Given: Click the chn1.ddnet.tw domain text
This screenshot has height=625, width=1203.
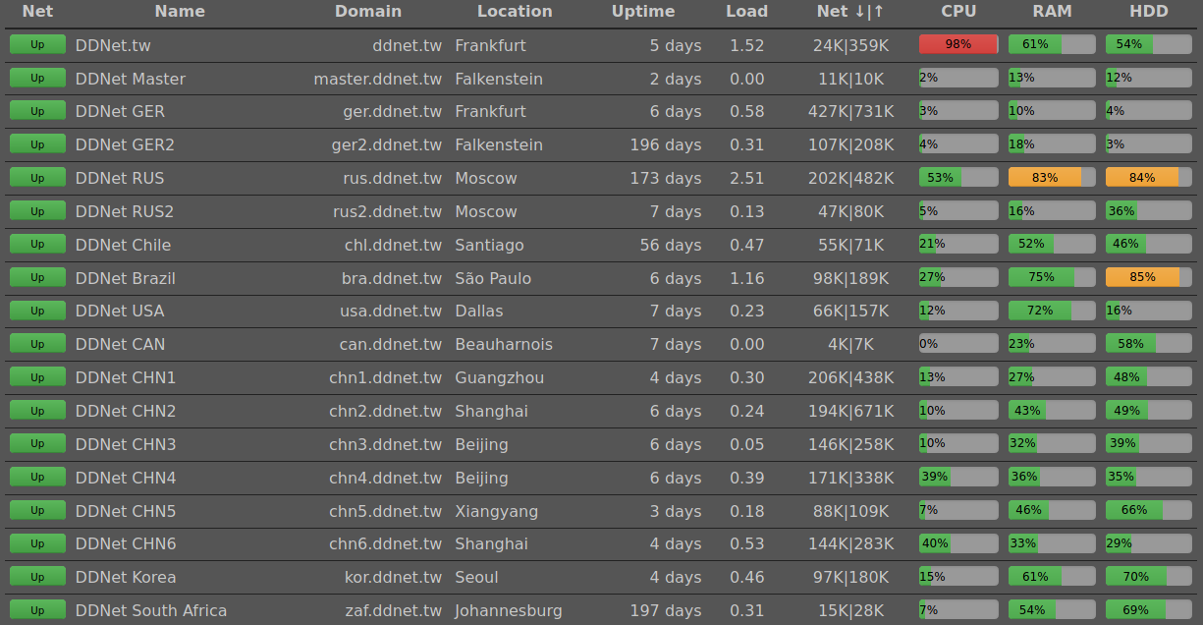Looking at the screenshot, I should 385,377.
